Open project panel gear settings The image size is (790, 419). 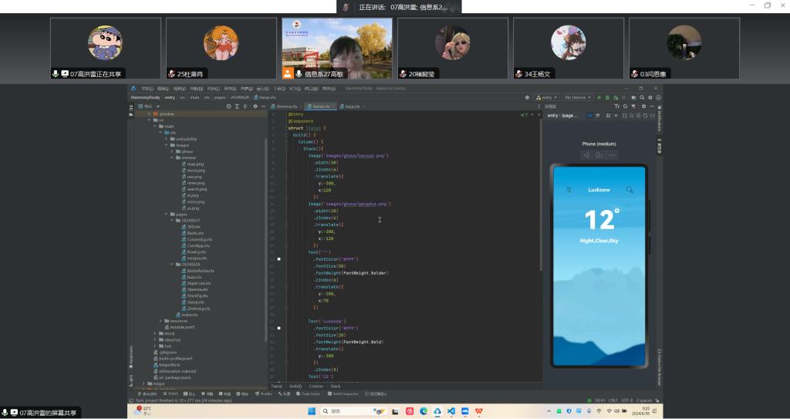click(x=255, y=106)
